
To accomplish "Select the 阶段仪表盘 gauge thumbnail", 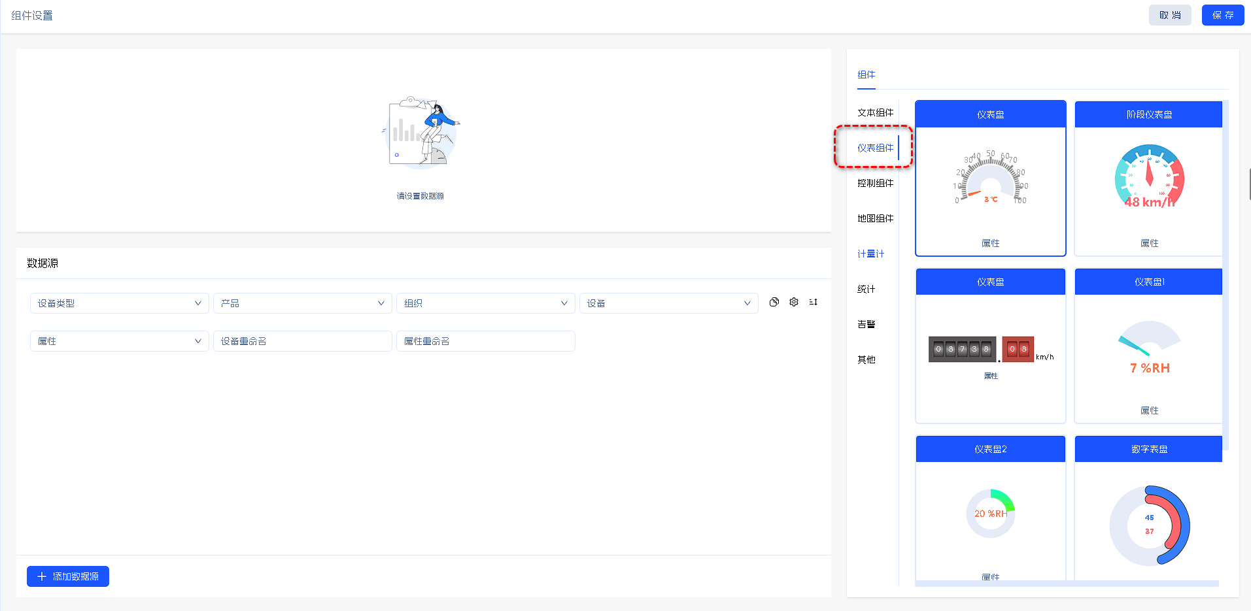I will pyautogui.click(x=1148, y=178).
